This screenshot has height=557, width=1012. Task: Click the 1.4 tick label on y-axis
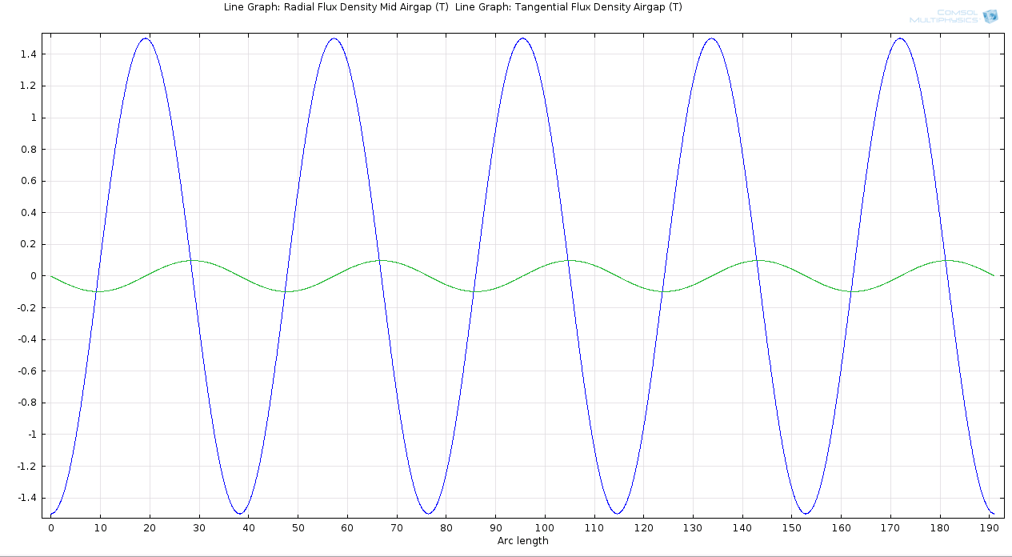tap(28, 54)
